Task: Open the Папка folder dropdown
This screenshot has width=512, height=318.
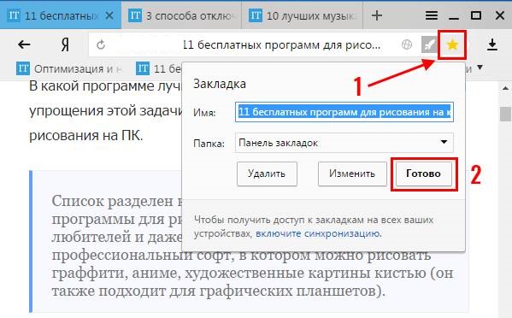Action: click(x=344, y=143)
